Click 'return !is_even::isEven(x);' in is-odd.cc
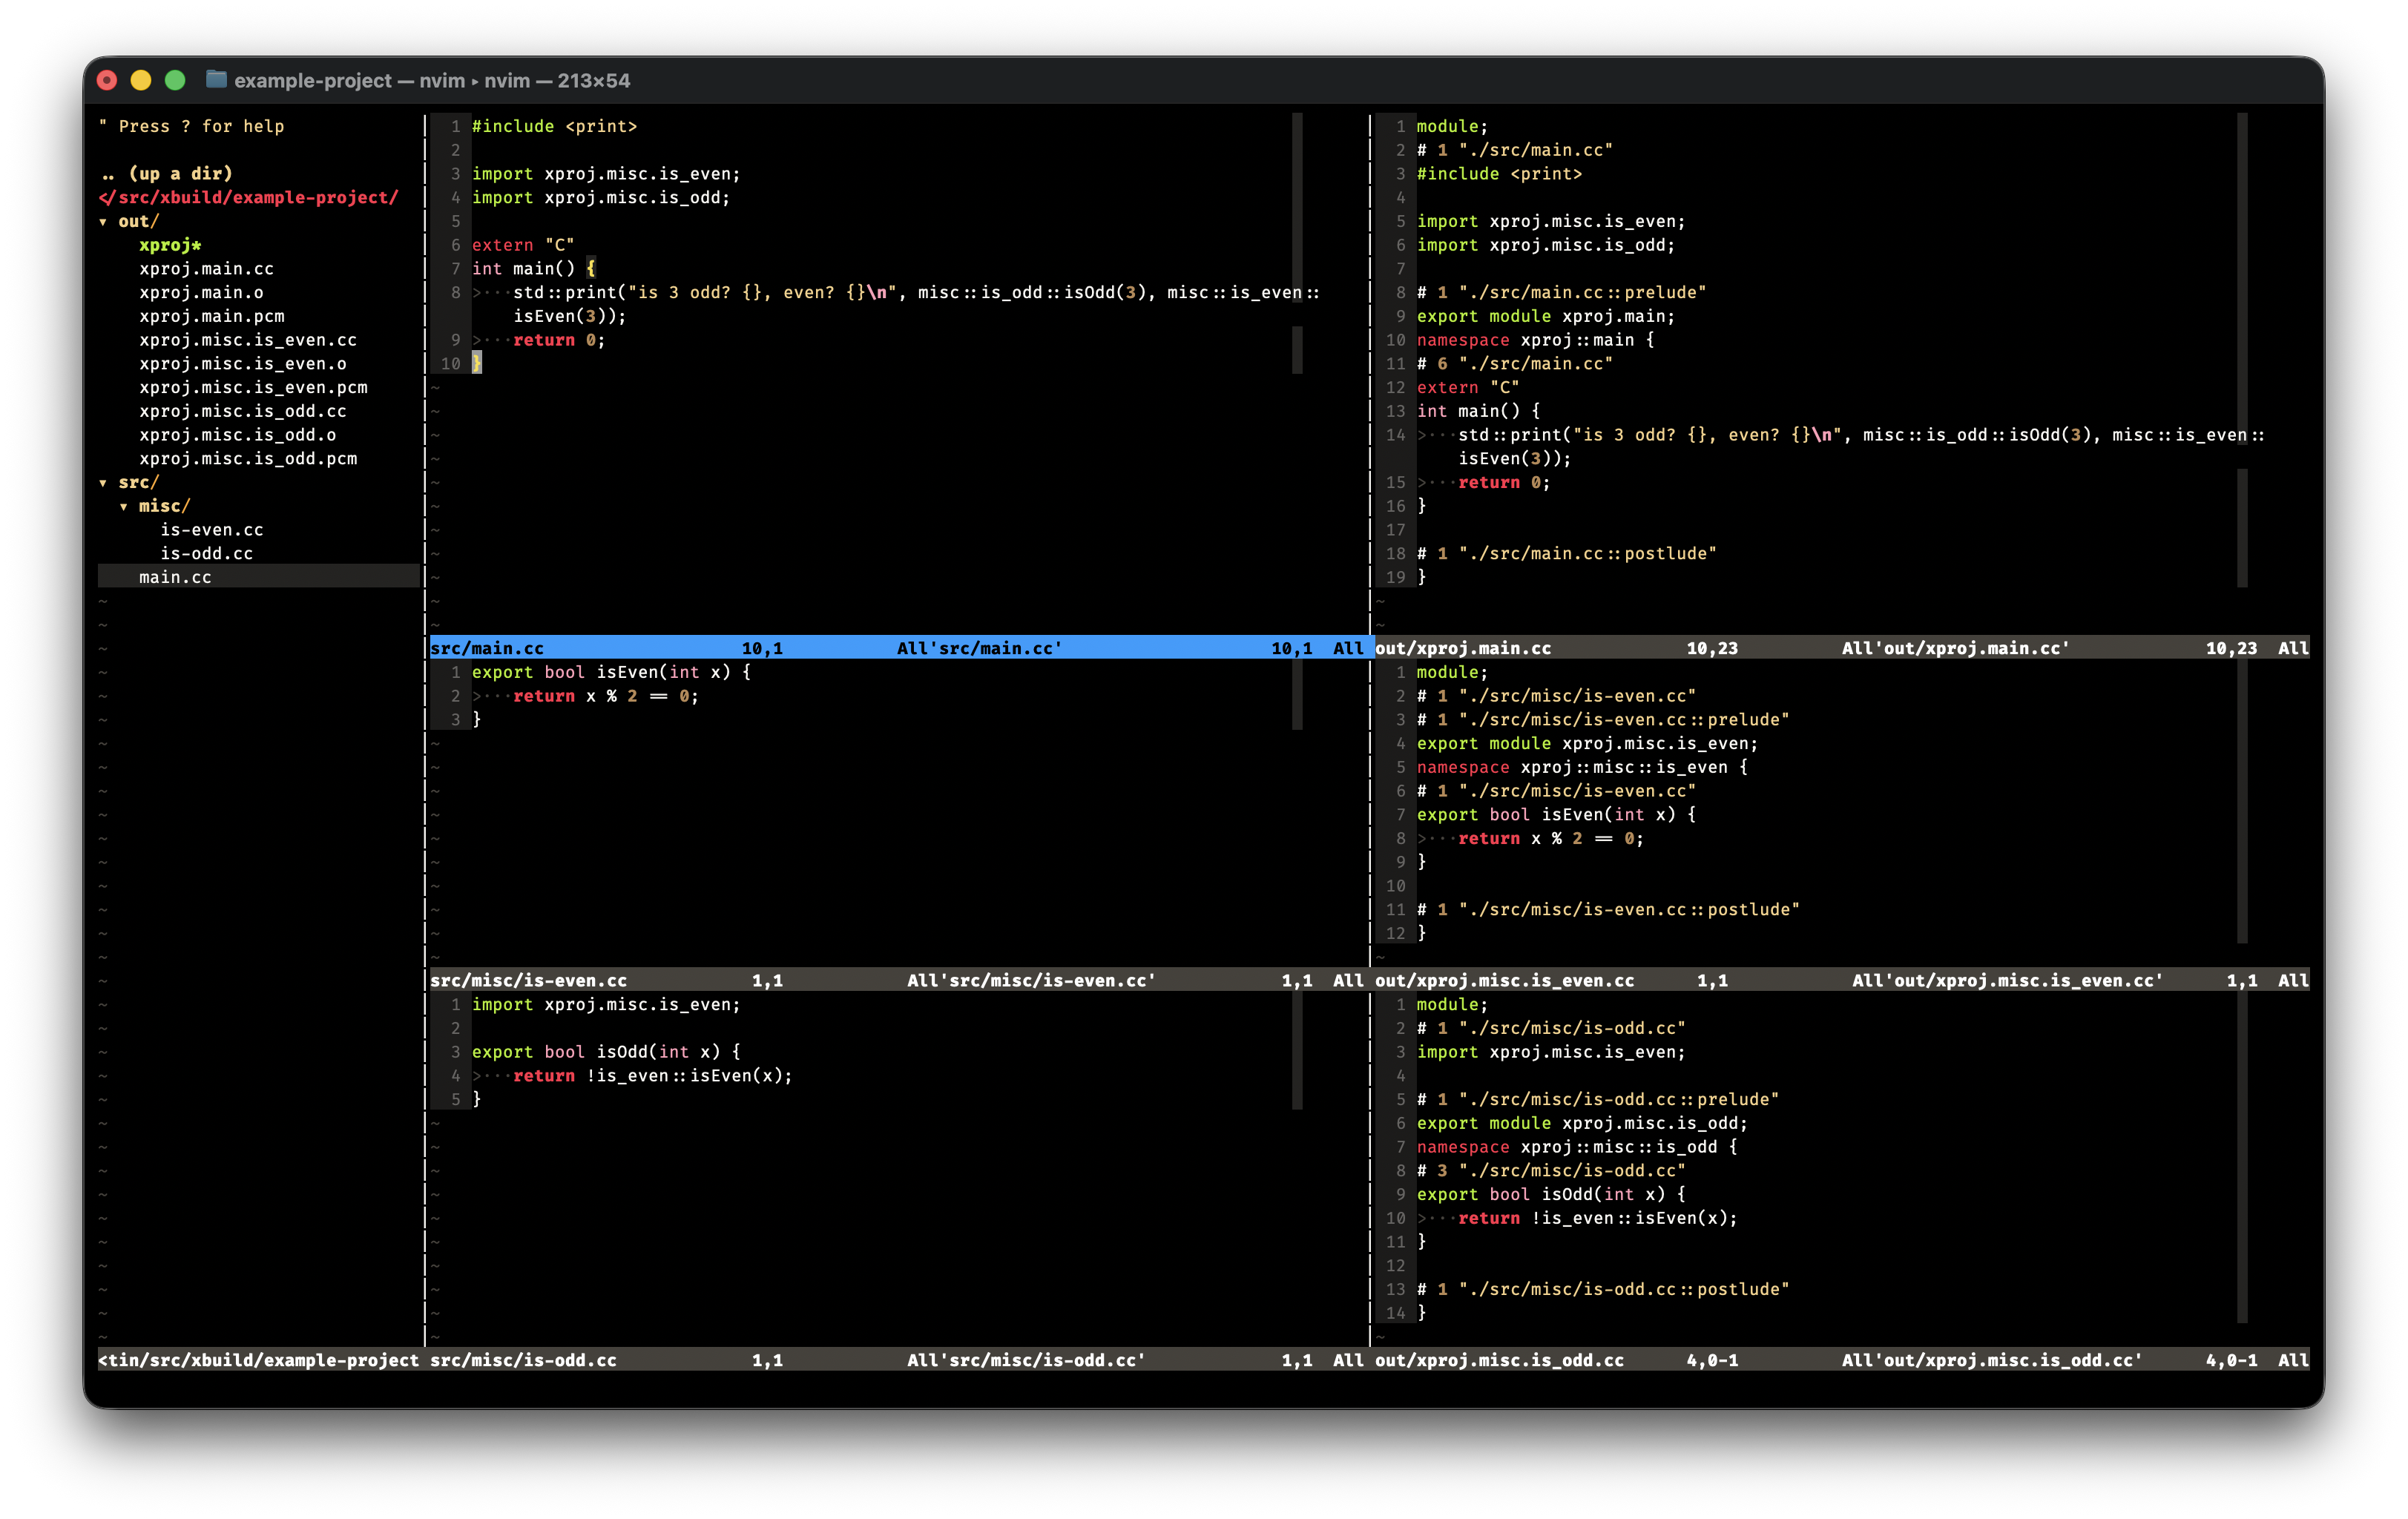Screen dimensions: 2408x1519 pyautogui.click(x=653, y=1076)
